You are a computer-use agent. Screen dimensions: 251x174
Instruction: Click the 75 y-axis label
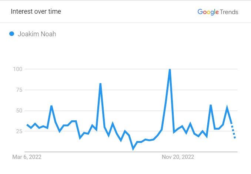tap(19, 90)
